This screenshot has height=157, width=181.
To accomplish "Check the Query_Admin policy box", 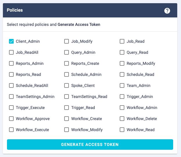I will pos(67,52).
